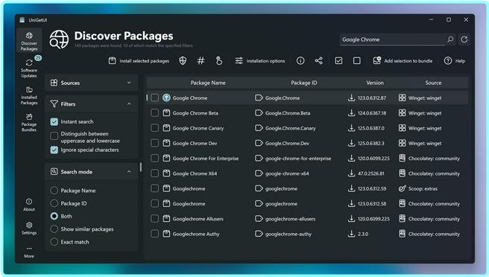Image resolution: width=489 pixels, height=277 pixels.
Task: Click the Scoop: extras source icon
Action: tap(402, 188)
